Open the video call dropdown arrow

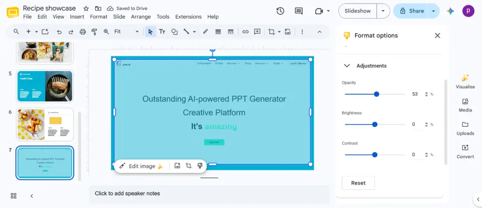(328, 11)
